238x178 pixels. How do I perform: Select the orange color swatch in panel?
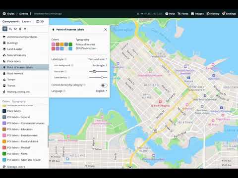pyautogui.click(x=62, y=44)
